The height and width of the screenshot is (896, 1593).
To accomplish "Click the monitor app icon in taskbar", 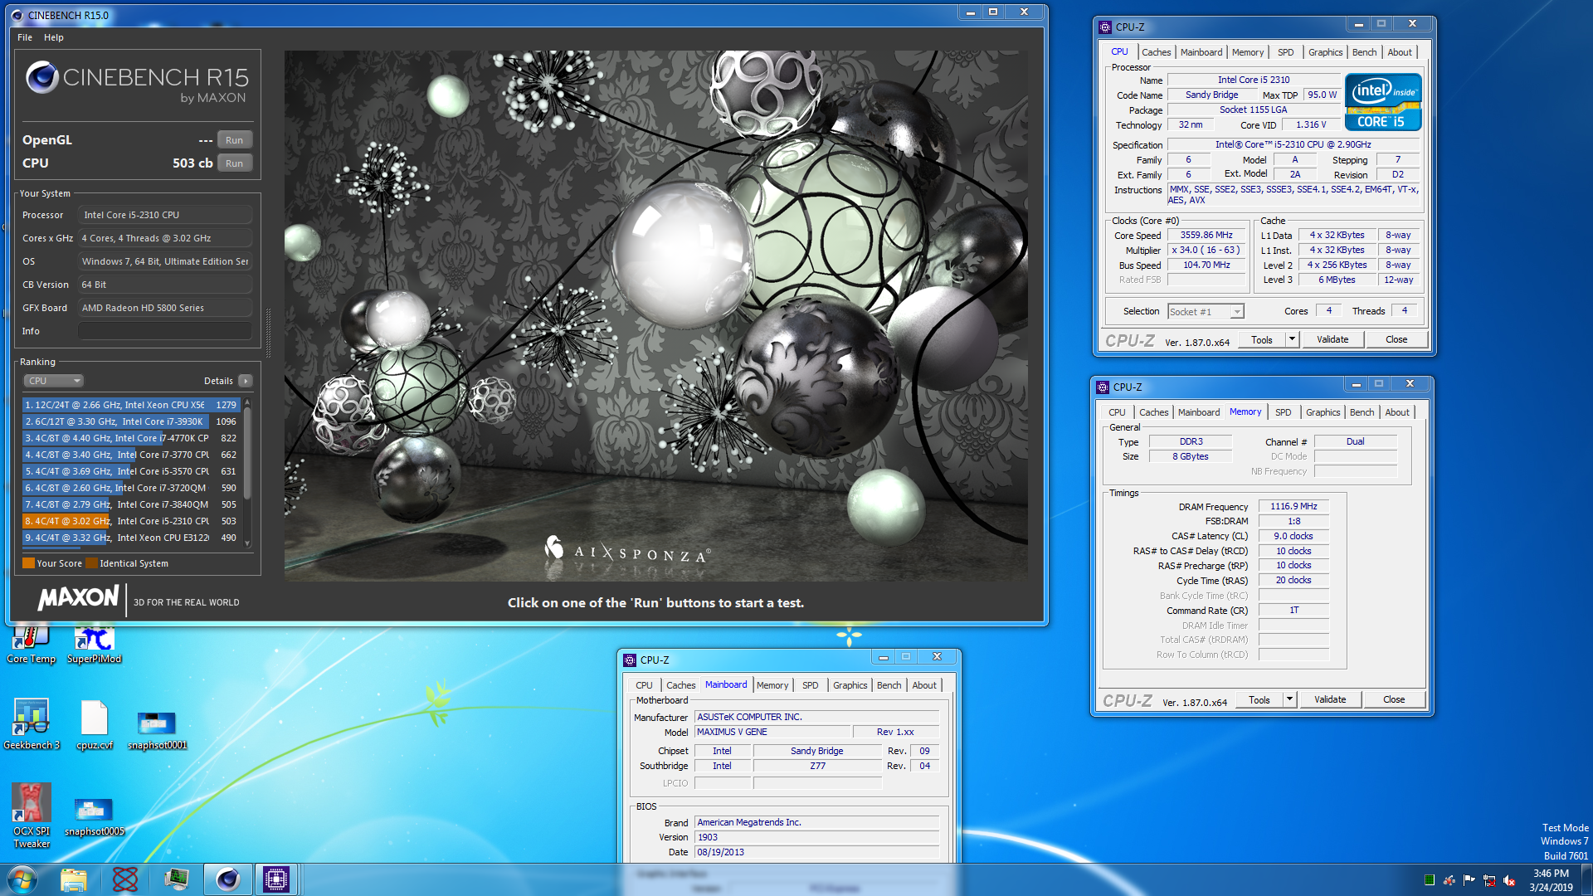I will 176,879.
